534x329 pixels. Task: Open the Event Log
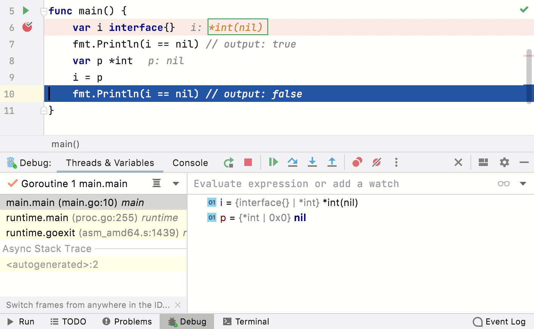coord(499,321)
